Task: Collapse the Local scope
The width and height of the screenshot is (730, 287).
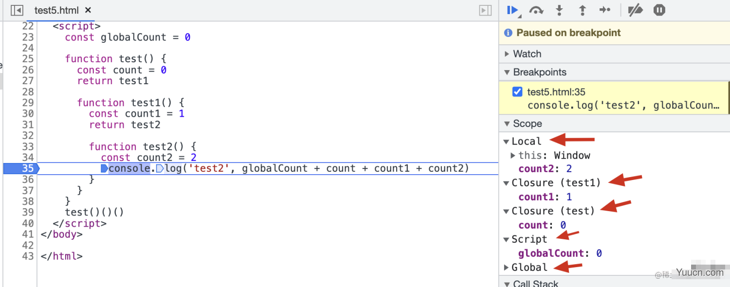Action: (x=506, y=142)
